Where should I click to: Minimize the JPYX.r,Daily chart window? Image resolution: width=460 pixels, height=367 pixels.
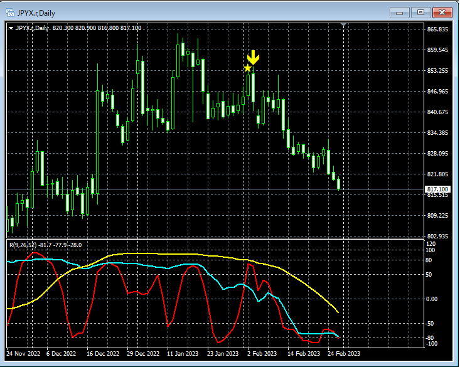399,13
